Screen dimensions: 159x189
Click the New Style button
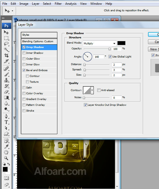click(154, 49)
